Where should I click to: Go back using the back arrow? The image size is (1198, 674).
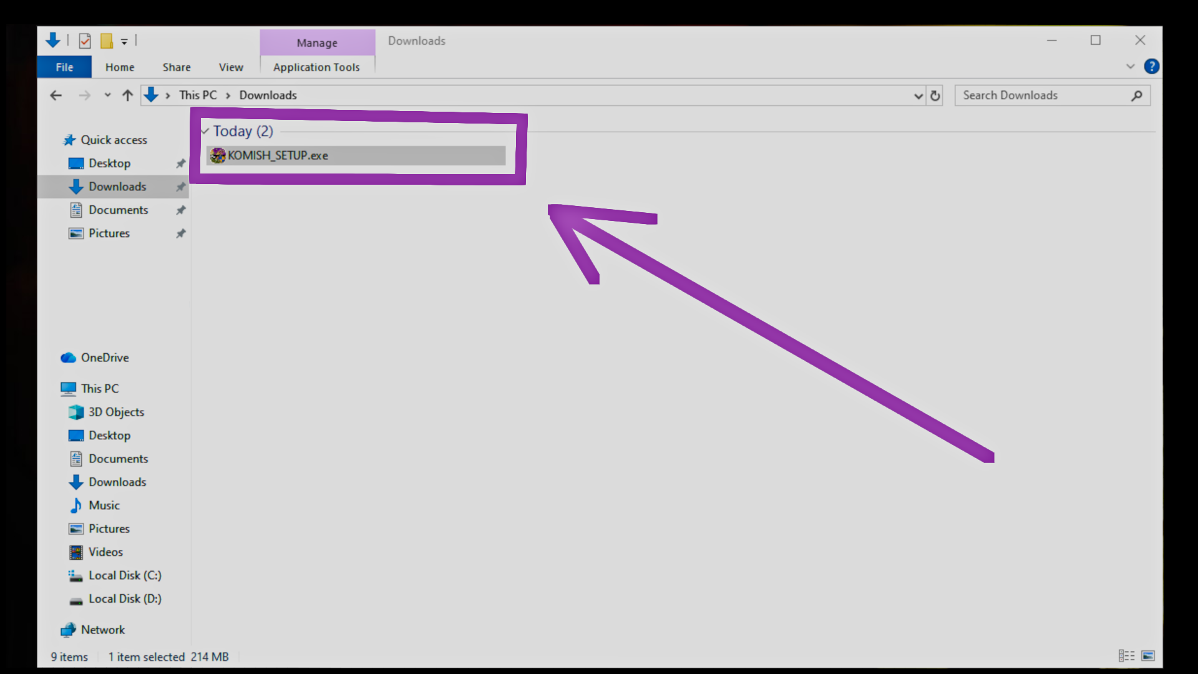pos(56,95)
